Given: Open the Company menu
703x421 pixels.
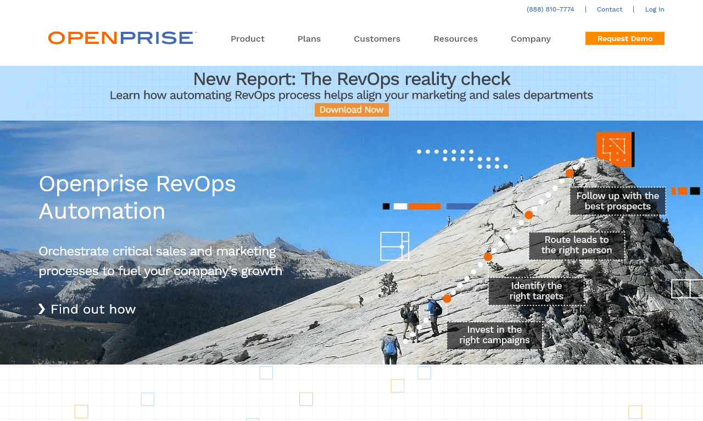Looking at the screenshot, I should (531, 39).
